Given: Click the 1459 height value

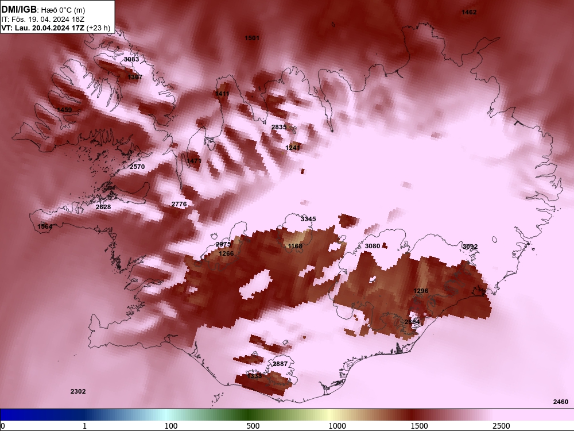Looking at the screenshot, I should 64,110.
